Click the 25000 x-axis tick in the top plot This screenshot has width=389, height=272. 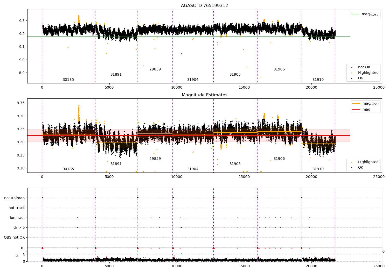click(x=379, y=88)
